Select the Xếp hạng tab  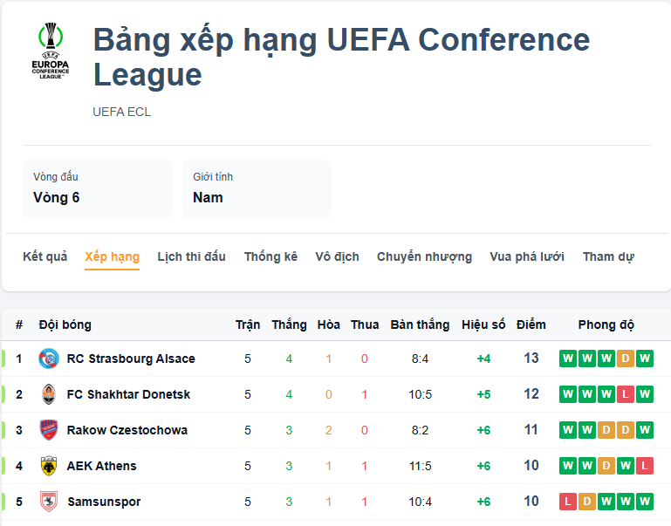[112, 256]
